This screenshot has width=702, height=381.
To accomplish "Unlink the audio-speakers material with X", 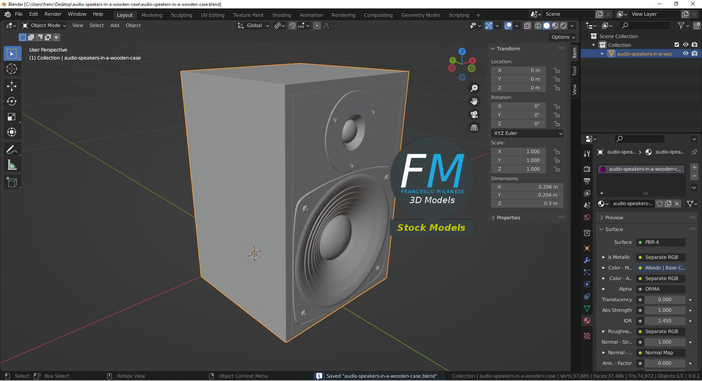I will point(677,204).
